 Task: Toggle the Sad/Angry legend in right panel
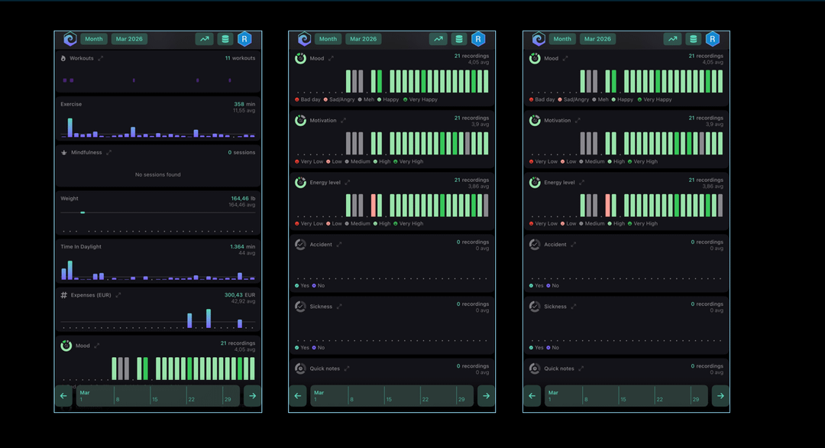point(573,99)
